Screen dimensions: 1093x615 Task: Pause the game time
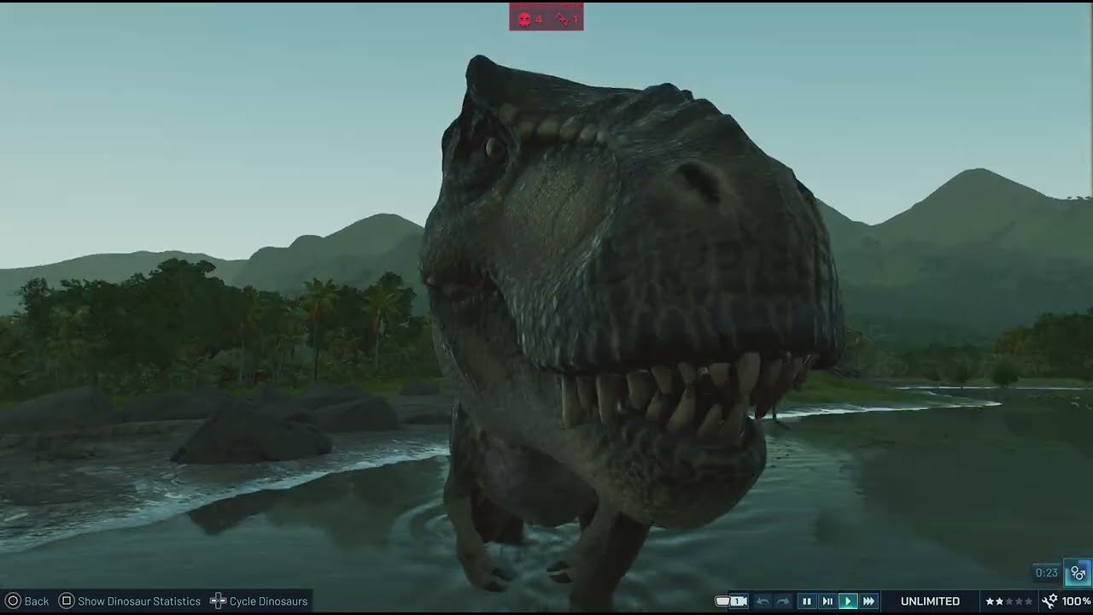click(x=806, y=601)
